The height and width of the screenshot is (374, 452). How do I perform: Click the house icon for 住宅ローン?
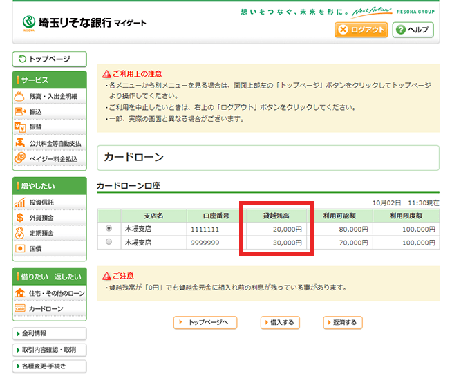pos(20,292)
